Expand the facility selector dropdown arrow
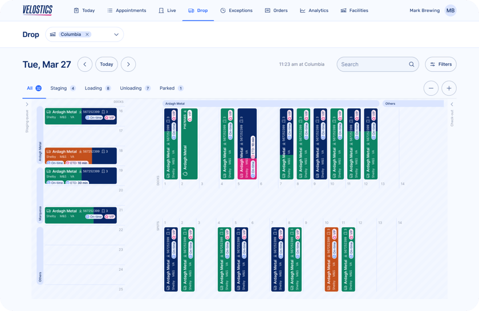The image size is (479, 311). click(116, 35)
